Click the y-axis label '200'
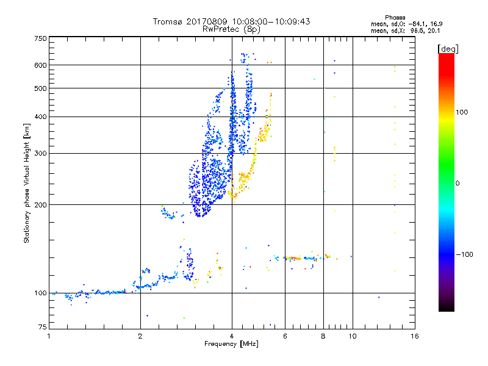Screen dimensions: 488x366 point(40,205)
